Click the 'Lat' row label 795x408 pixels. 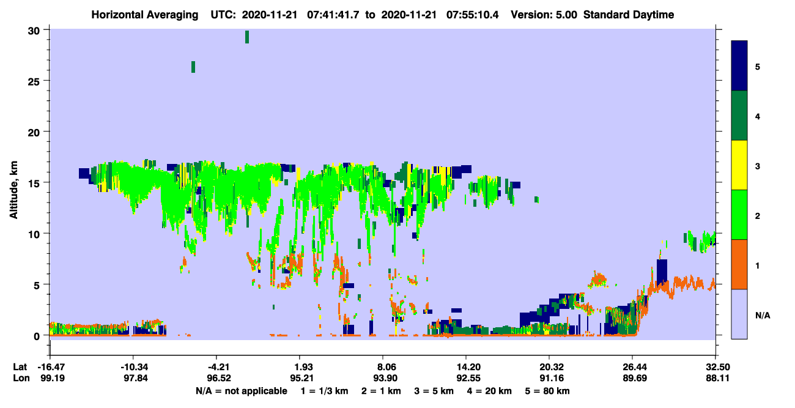20,367
